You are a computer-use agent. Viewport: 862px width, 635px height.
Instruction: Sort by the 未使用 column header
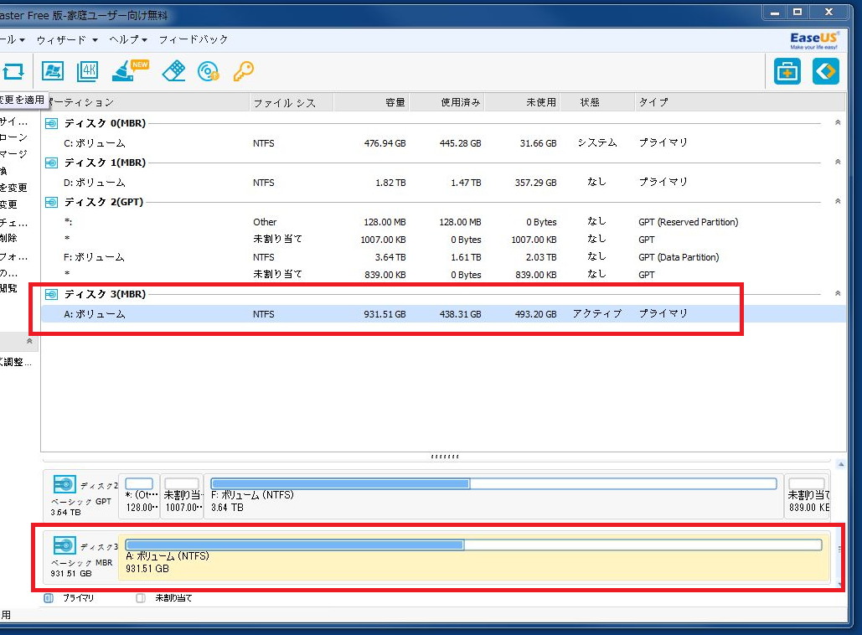click(x=522, y=102)
